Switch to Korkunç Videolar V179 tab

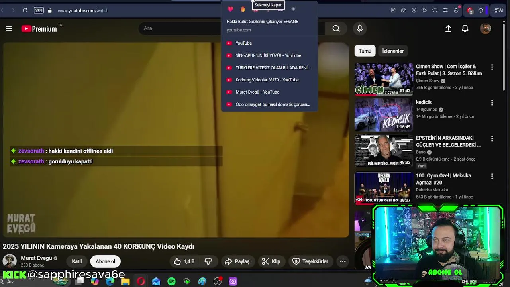269,80
